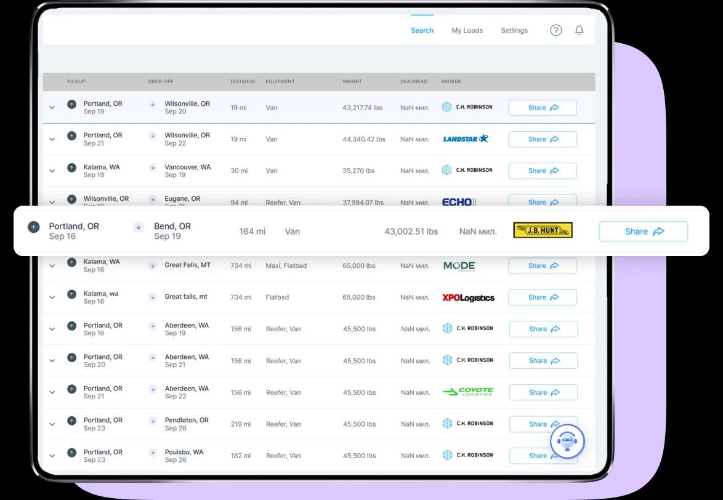723x500 pixels.
Task: Expand the Portland to Wilsonville Sep 21 row
Action: 52,139
